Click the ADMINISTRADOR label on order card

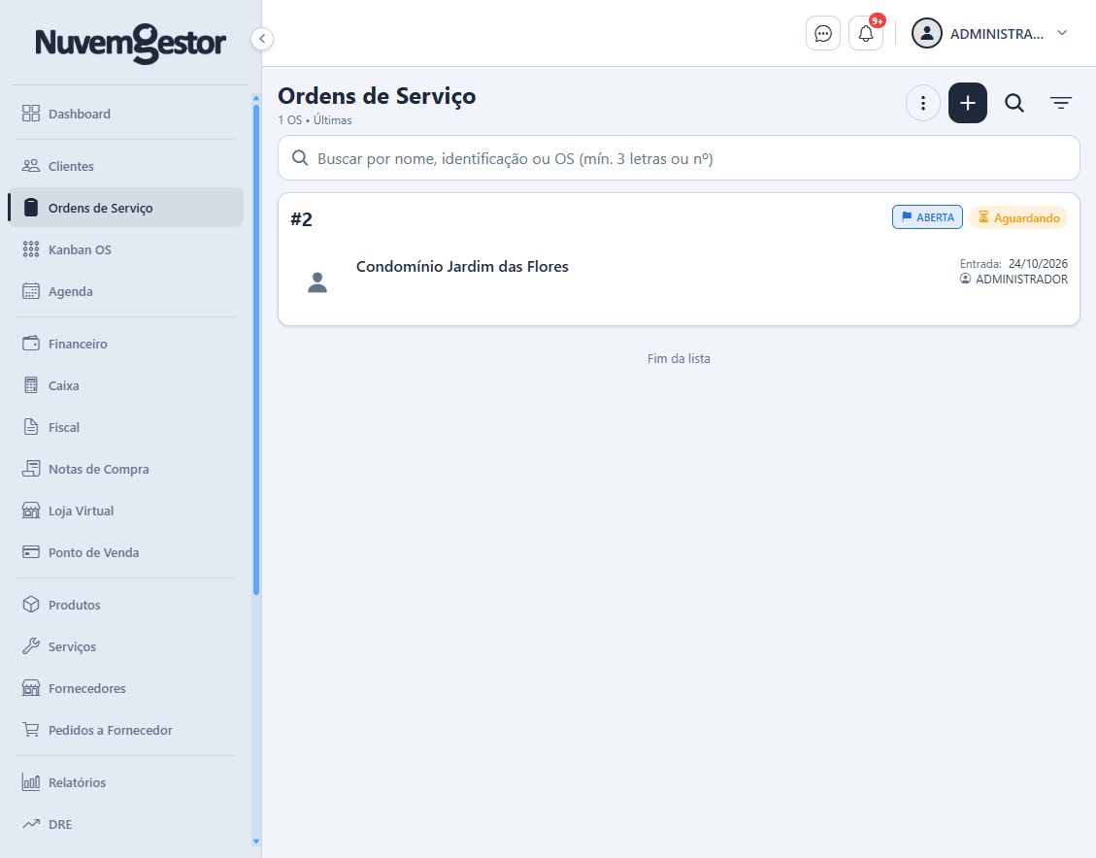(x=1021, y=279)
